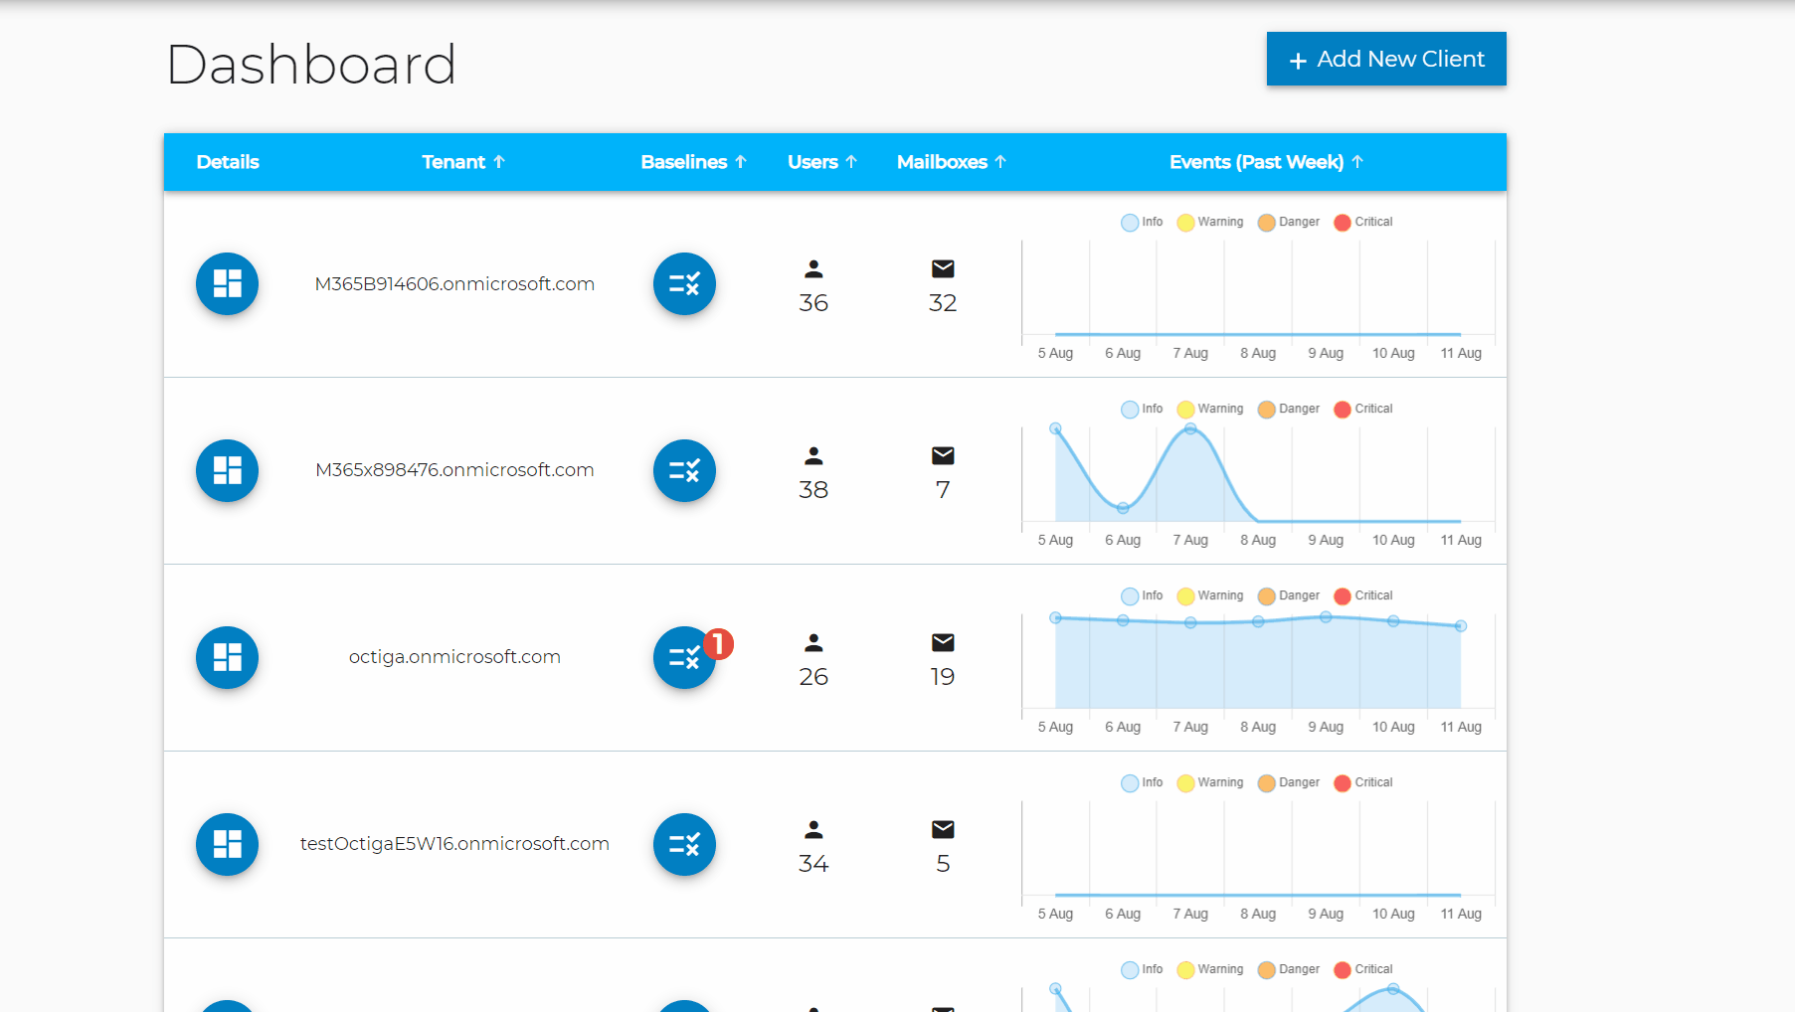
Task: Select the 7 Aug data point on M365x898476 chart
Action: point(1190,428)
